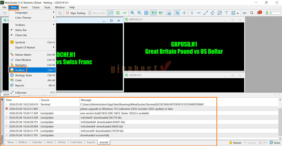Switch to the Calendar tab

point(37,142)
